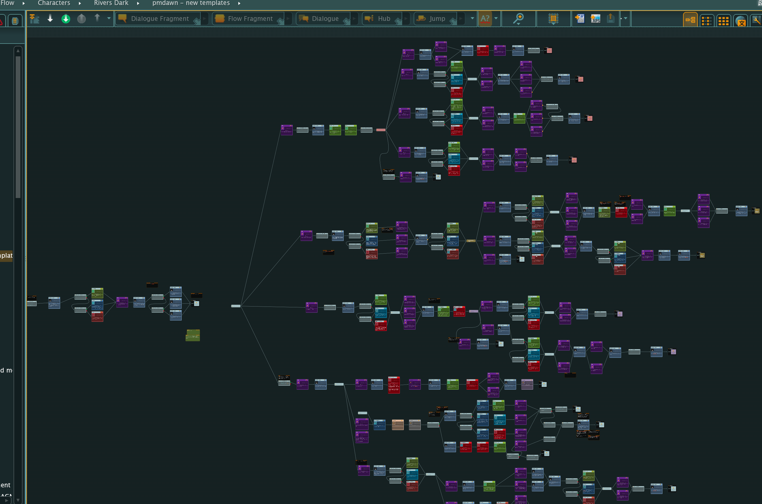Click the green submerge down-arrow icon
This screenshot has width=762, height=504.
pyautogui.click(x=66, y=19)
